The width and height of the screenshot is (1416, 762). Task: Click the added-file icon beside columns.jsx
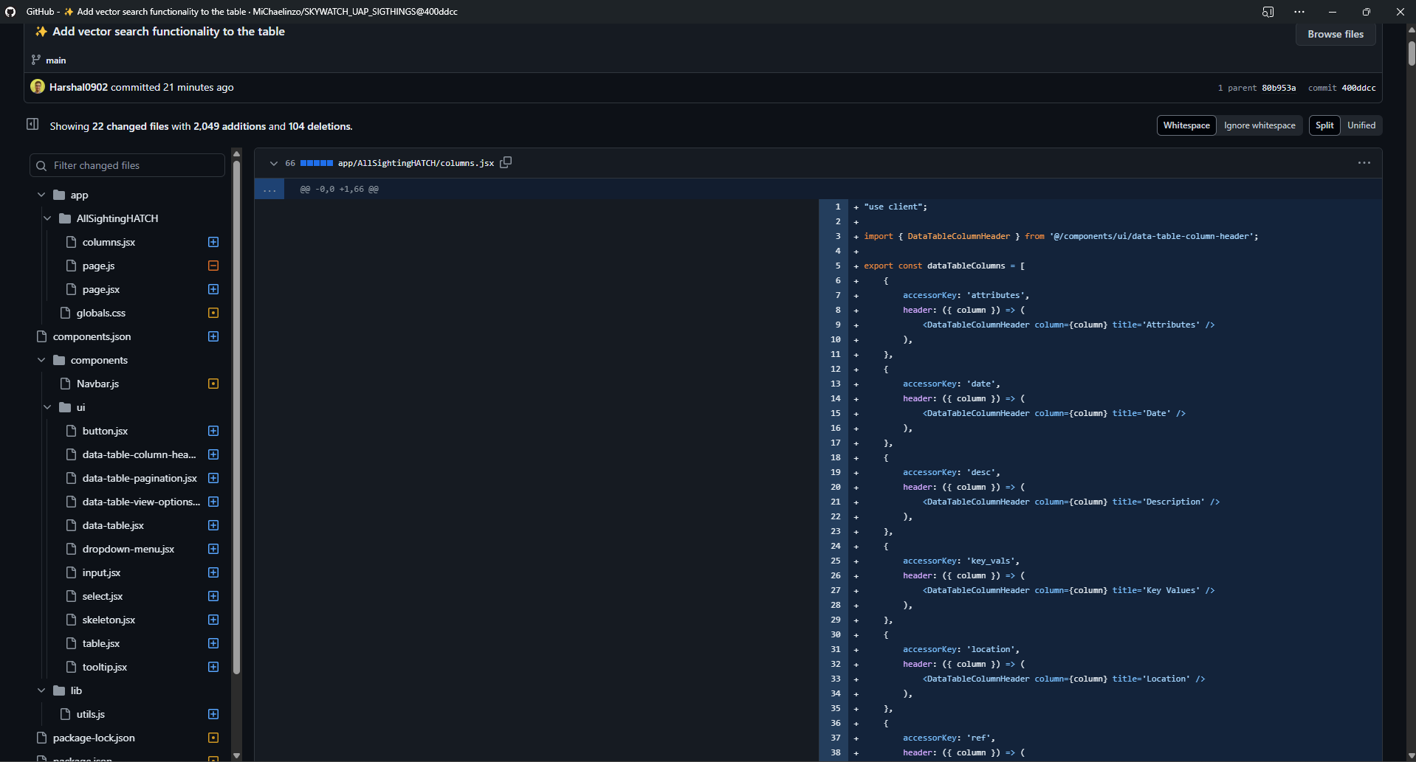click(213, 242)
